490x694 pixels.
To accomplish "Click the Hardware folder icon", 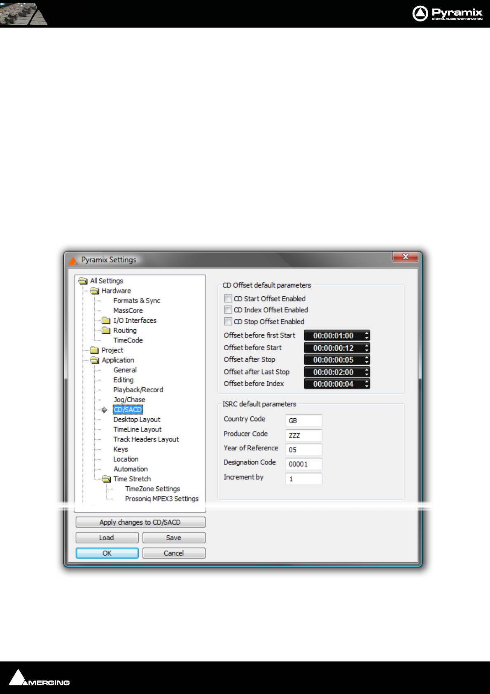I will (95, 291).
